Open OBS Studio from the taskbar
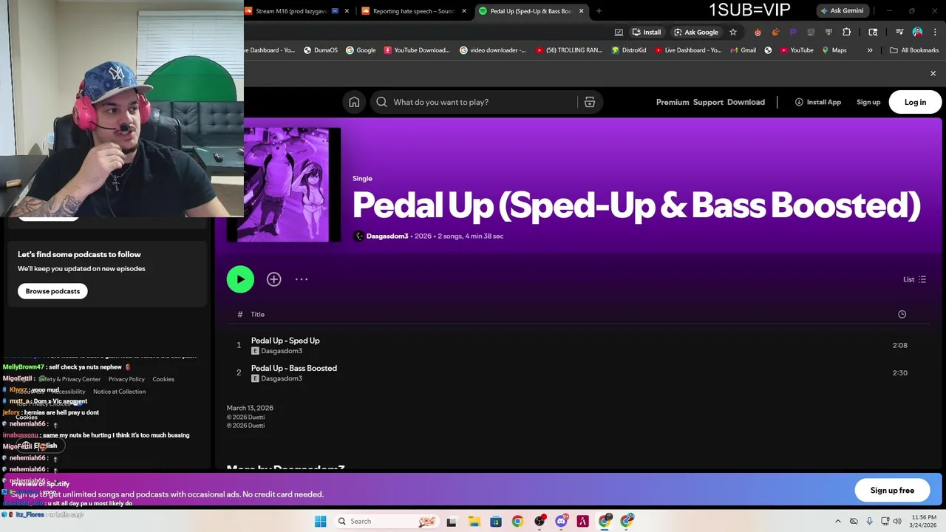This screenshot has height=532, width=946. click(540, 521)
